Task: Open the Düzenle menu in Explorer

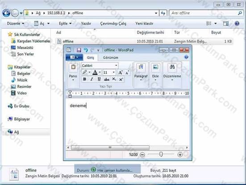Action: coord(16,24)
